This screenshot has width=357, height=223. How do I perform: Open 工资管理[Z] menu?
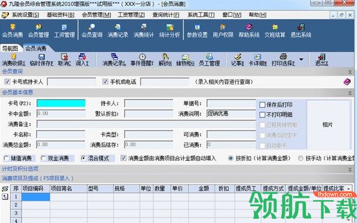(131, 15)
